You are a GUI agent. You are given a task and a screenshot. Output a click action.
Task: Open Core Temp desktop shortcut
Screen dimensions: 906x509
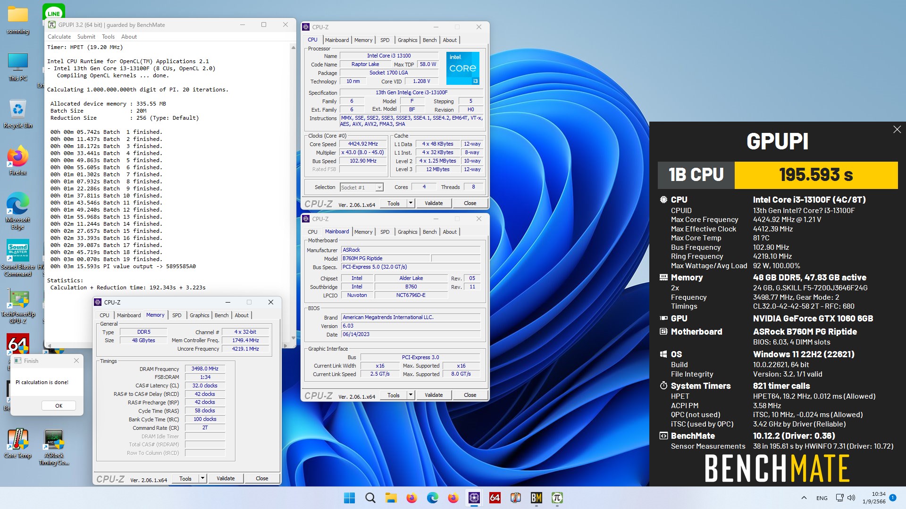pos(17,444)
